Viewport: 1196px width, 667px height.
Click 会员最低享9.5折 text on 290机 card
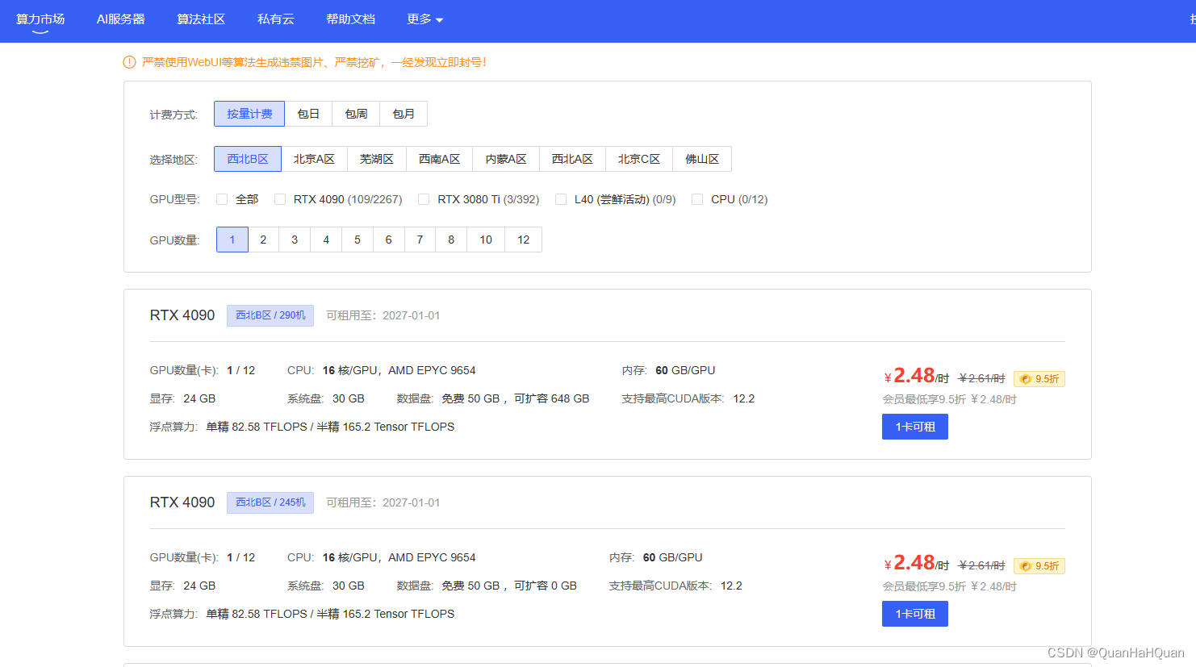[924, 399]
